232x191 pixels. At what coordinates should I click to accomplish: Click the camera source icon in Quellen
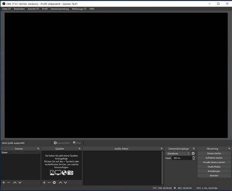pos(70,172)
